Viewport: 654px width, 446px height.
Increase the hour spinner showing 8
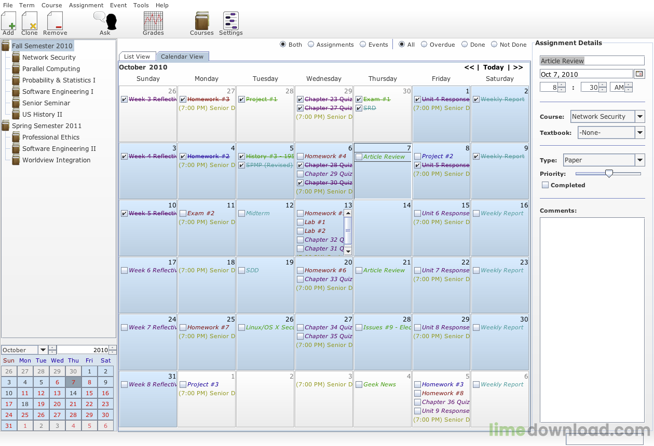[562, 85]
